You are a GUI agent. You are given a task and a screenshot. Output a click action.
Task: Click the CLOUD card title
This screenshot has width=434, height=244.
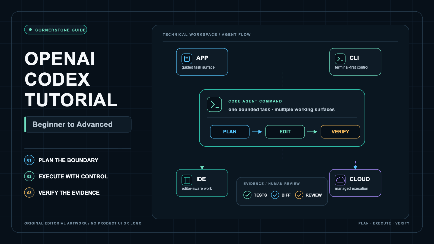point(360,179)
